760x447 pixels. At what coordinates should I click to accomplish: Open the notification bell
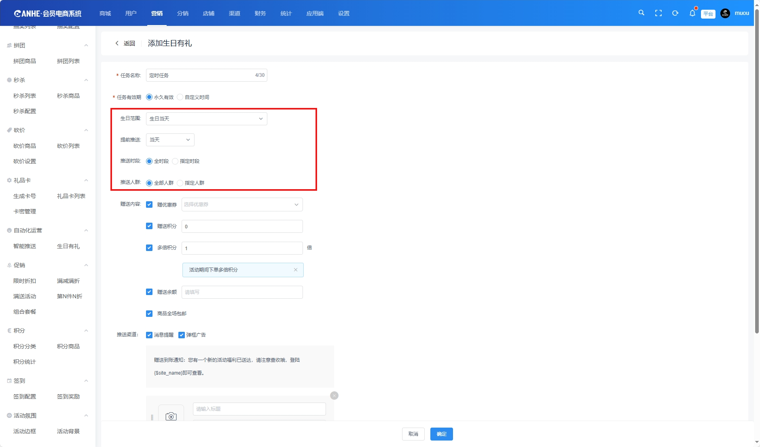pos(692,13)
